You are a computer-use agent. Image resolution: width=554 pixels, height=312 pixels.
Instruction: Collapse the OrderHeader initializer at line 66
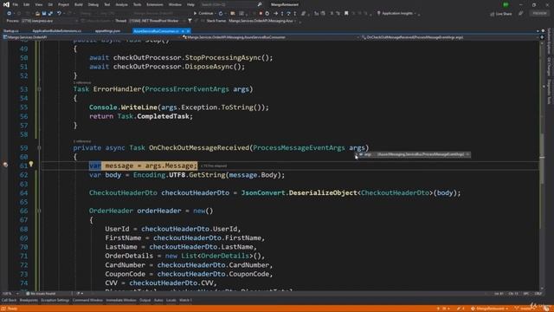[x=39, y=211]
